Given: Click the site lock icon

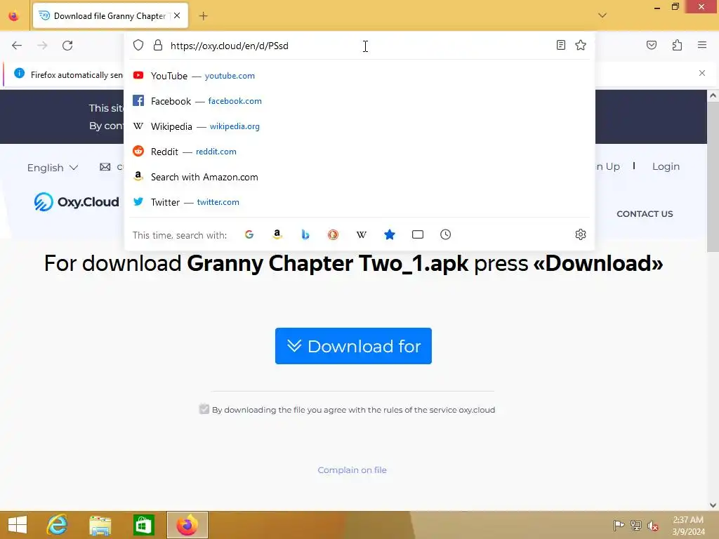Looking at the screenshot, I should [158, 45].
